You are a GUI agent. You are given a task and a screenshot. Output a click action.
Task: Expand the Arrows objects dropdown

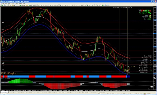pos(82,5)
